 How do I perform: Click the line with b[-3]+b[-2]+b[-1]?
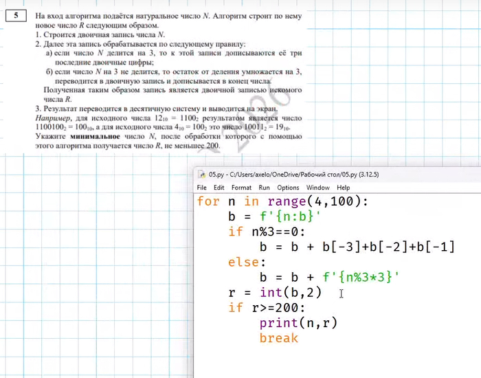tap(357, 247)
